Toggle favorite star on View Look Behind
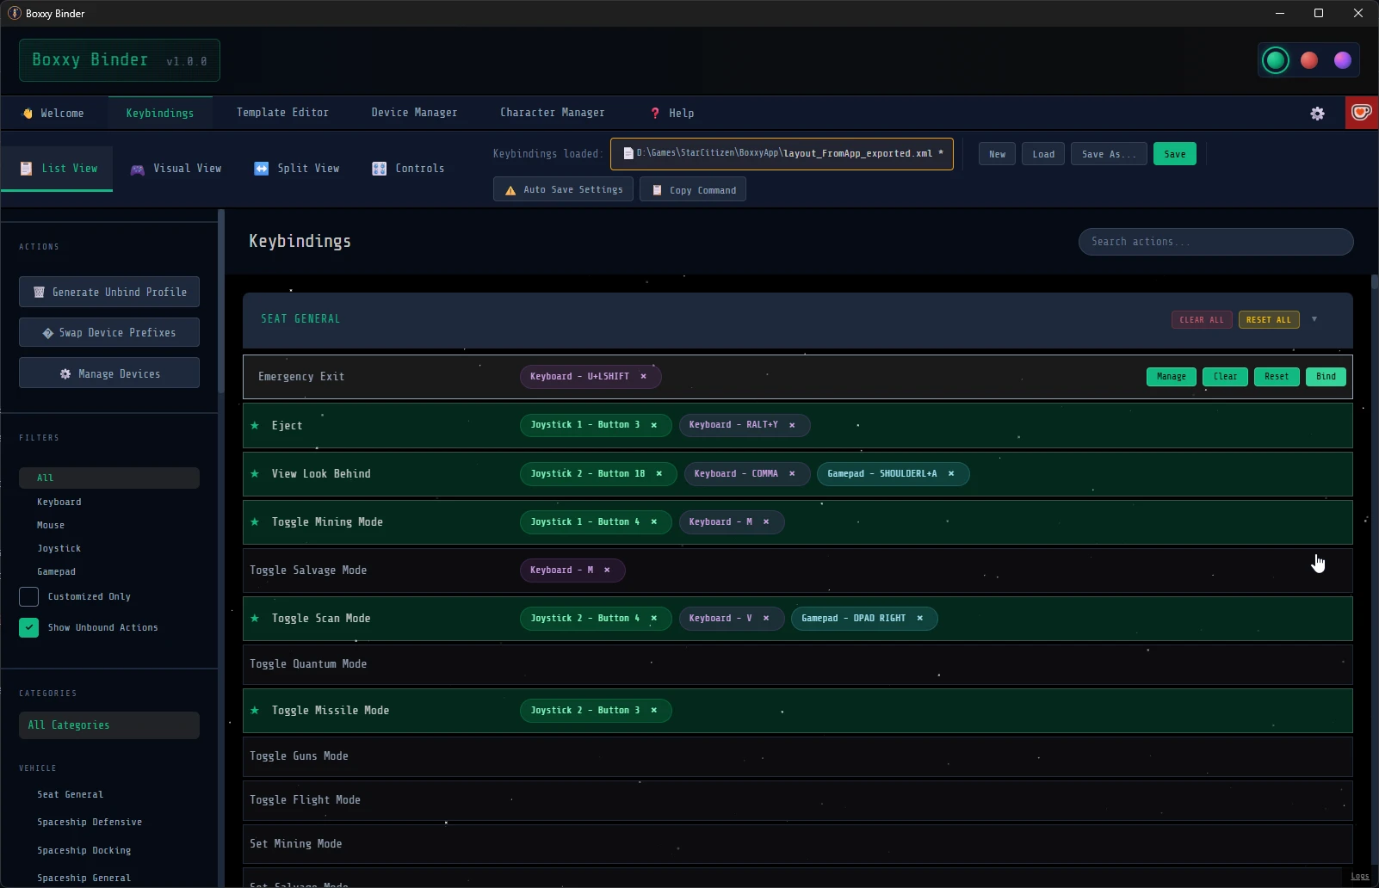Screen dimensions: 1379x888 [x=255, y=473]
